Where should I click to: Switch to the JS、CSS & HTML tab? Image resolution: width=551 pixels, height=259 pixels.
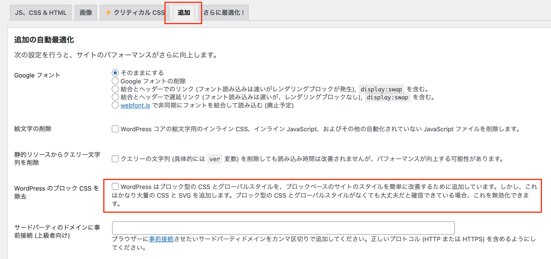(41, 12)
